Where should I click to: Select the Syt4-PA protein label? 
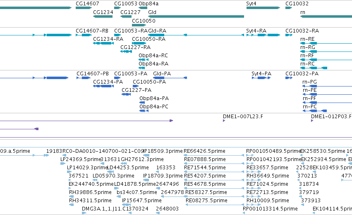click(x=261, y=74)
